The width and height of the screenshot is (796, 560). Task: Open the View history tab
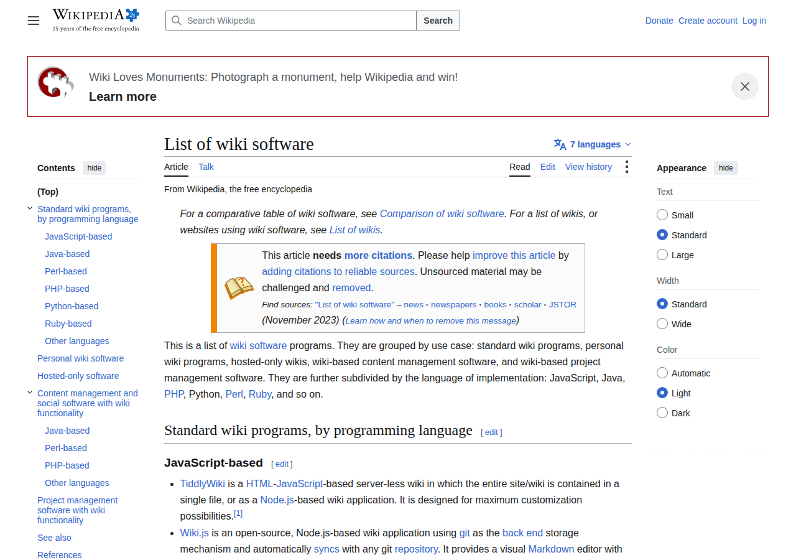coord(588,167)
